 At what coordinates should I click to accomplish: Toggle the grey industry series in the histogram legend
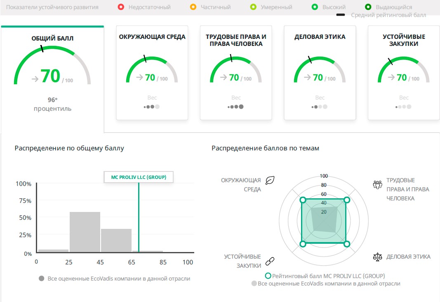click(41, 278)
